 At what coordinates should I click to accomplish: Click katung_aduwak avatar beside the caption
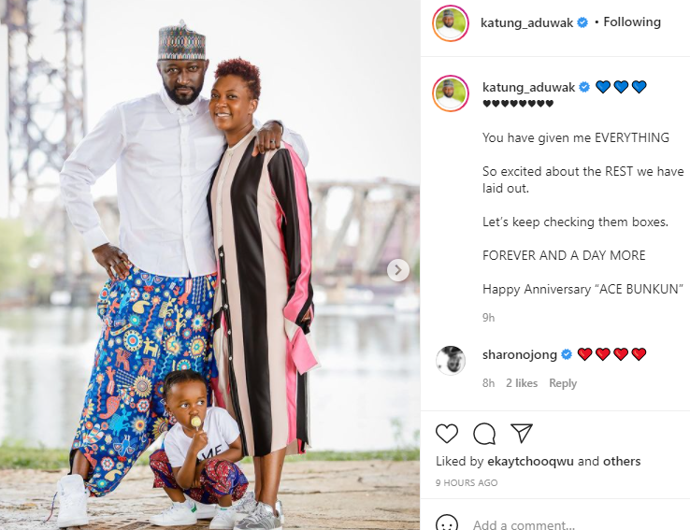point(450,93)
